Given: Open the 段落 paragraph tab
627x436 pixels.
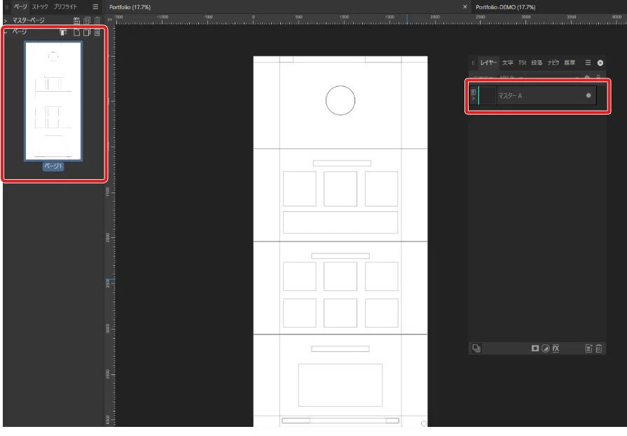Looking at the screenshot, I should pyautogui.click(x=537, y=63).
